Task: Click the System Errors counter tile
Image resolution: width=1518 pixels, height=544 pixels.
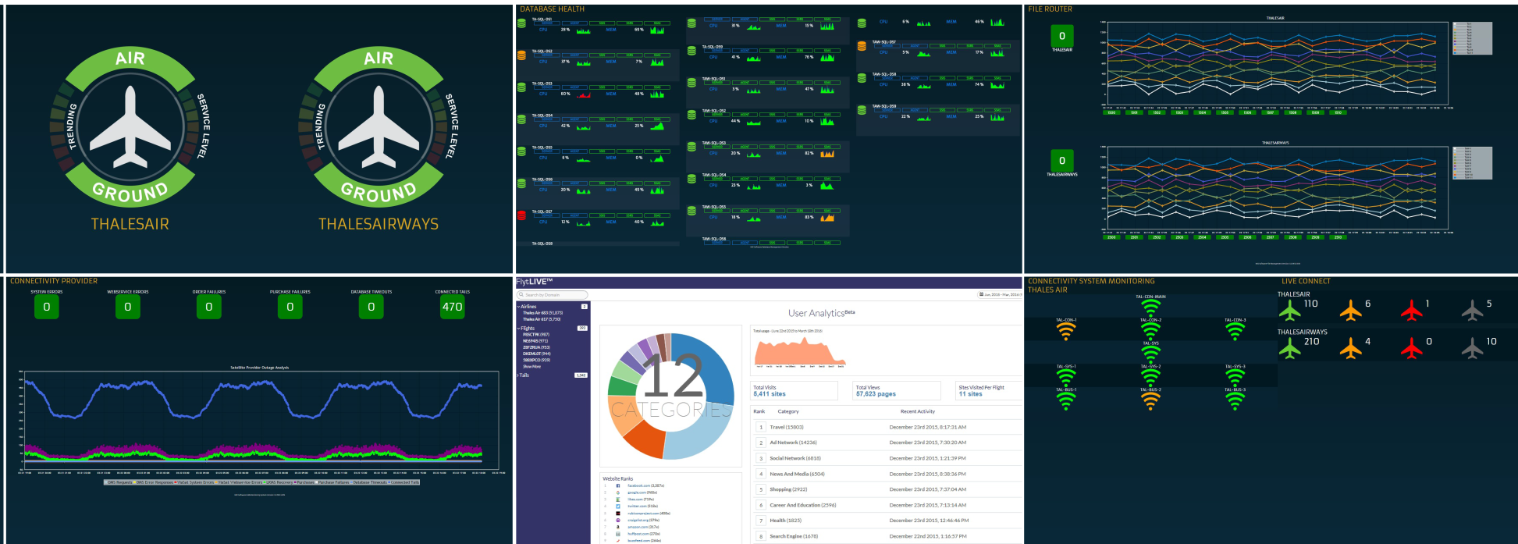Action: (47, 307)
